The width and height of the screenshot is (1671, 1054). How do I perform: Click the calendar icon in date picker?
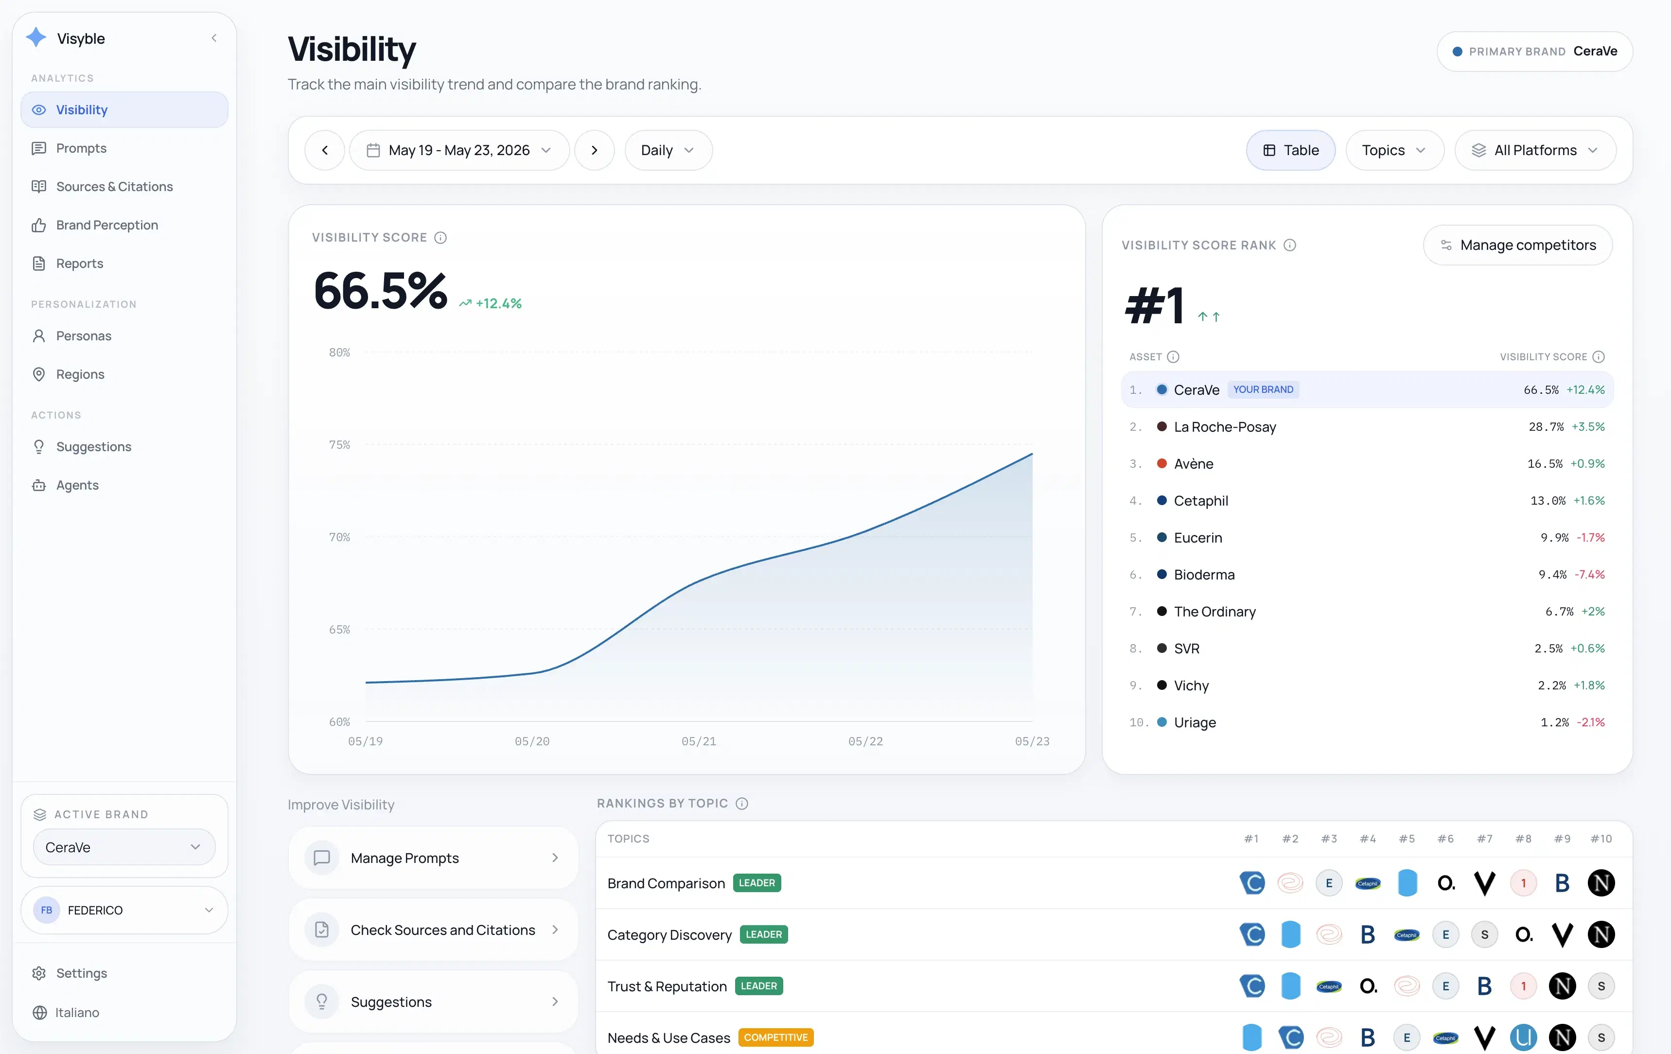coord(373,150)
